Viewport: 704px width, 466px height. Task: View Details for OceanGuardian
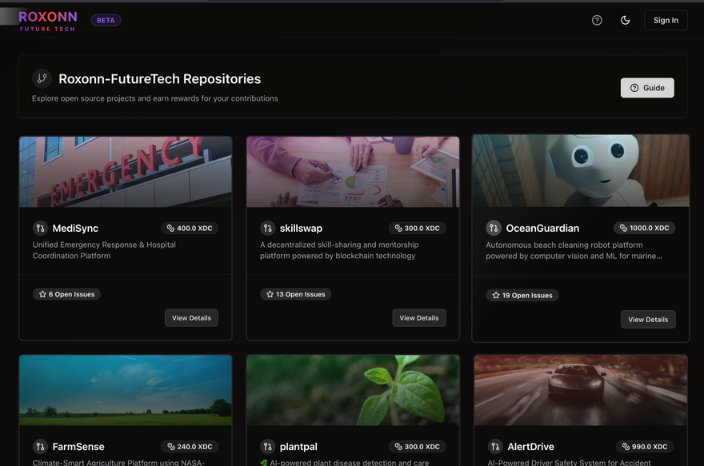point(648,319)
